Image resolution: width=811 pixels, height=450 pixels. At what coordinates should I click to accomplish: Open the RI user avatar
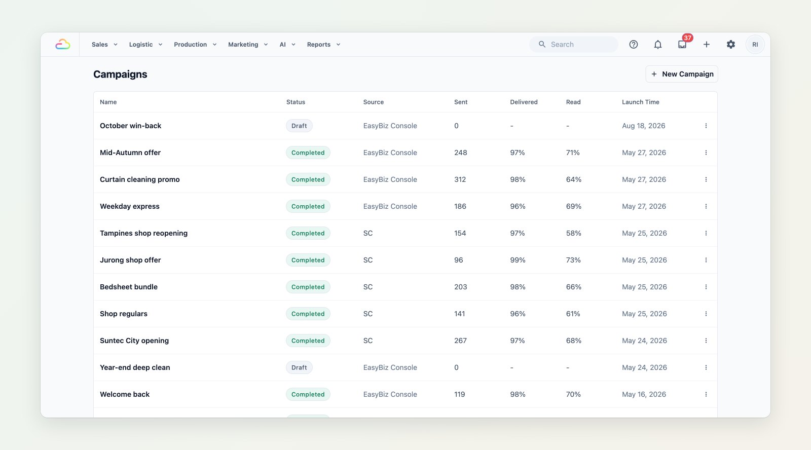pyautogui.click(x=755, y=45)
